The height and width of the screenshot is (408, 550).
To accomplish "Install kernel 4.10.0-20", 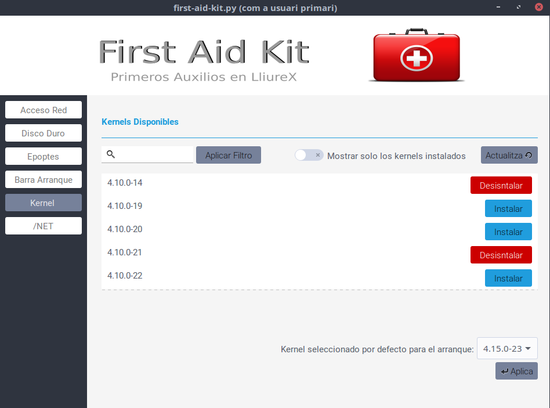I will point(508,232).
